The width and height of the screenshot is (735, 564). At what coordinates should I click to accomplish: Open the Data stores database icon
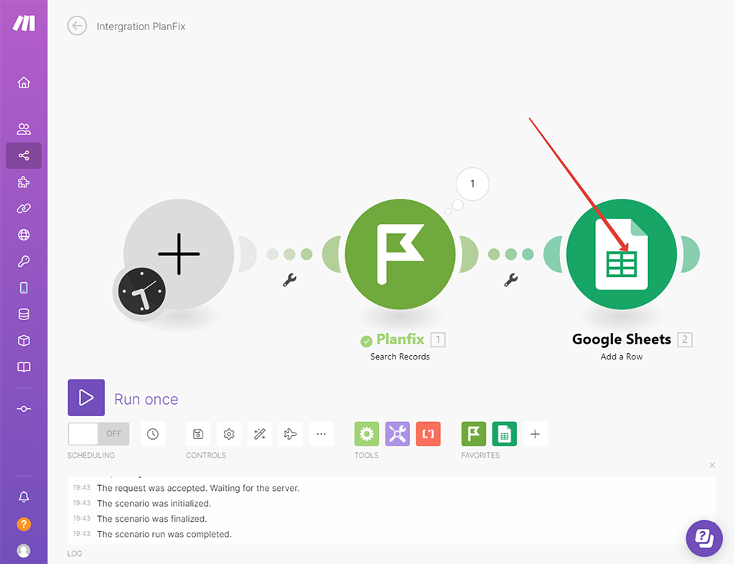24,314
